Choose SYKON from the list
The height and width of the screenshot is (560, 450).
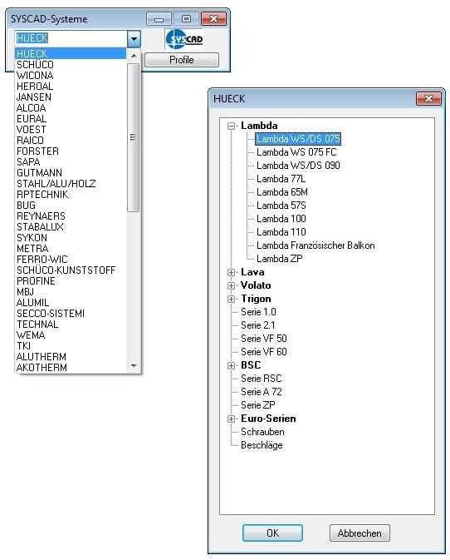click(32, 237)
